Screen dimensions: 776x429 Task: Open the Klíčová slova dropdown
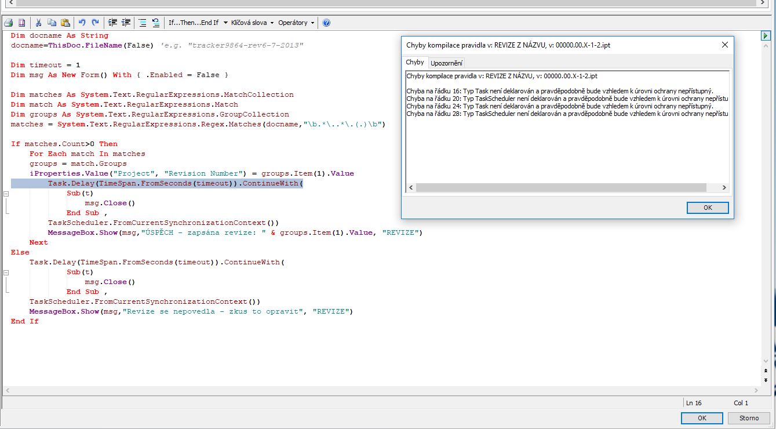point(252,23)
